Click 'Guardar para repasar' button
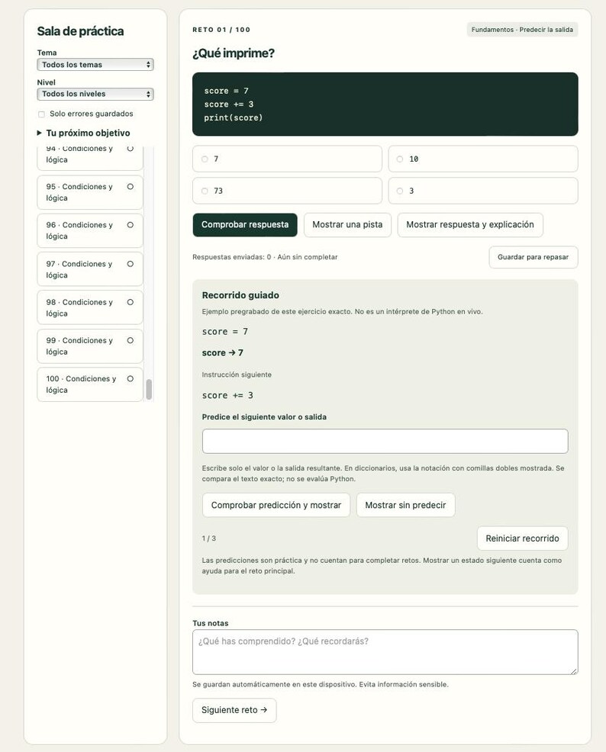Screen dimensions: 606x752 [x=533, y=257]
